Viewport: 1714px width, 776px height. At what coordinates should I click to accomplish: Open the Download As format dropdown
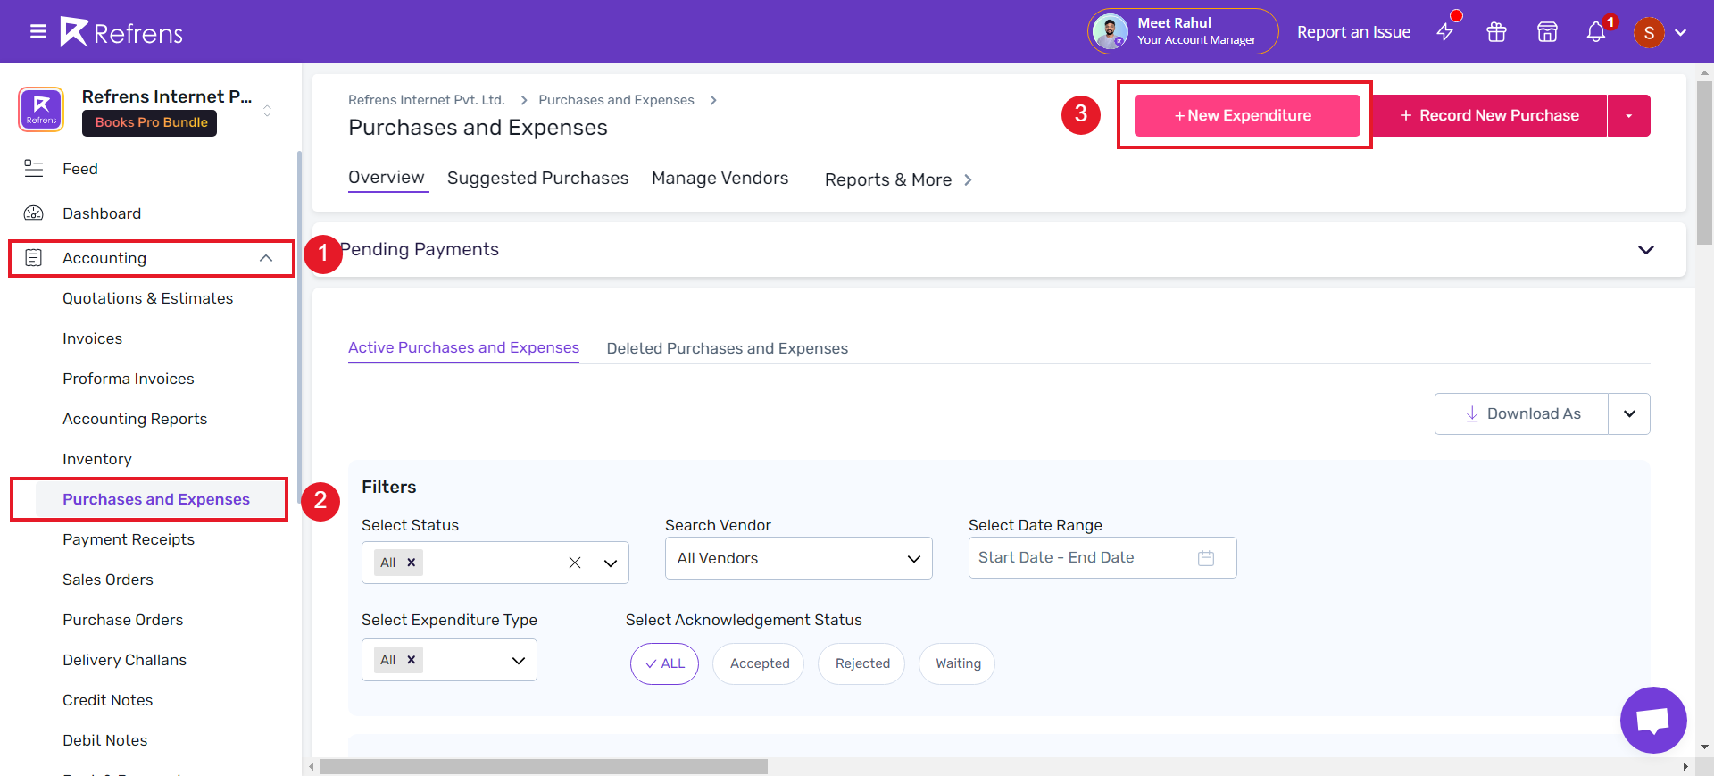[1629, 414]
